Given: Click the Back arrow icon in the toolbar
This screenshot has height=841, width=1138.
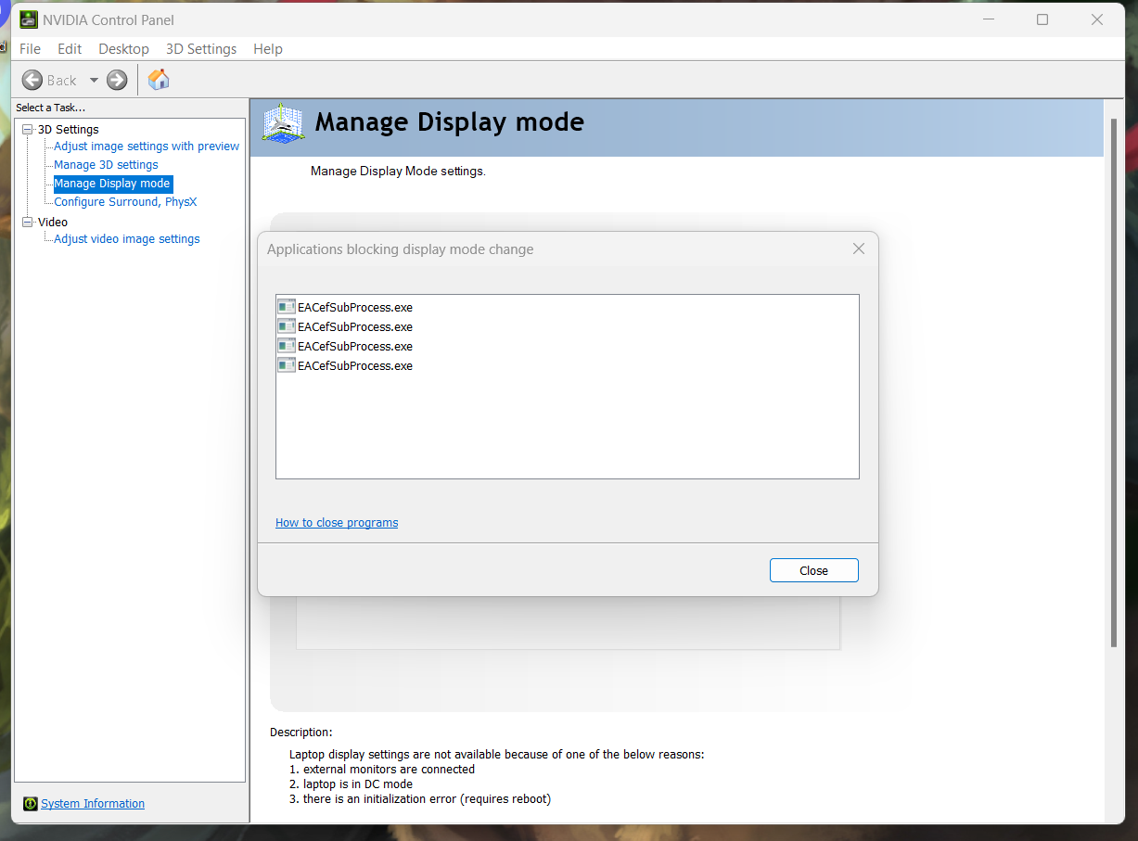Looking at the screenshot, I should point(32,80).
